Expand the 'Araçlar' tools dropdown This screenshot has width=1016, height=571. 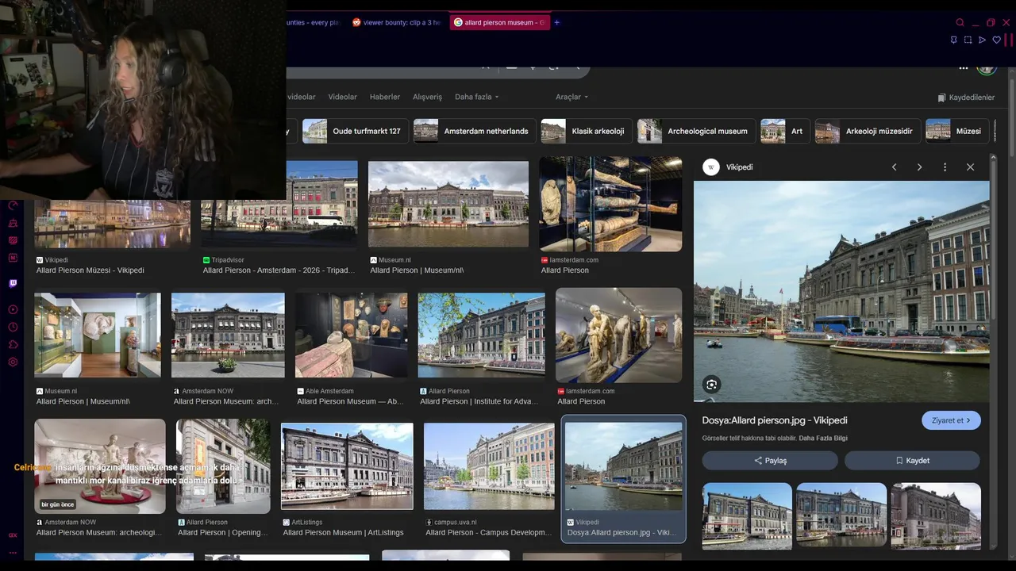coord(571,97)
